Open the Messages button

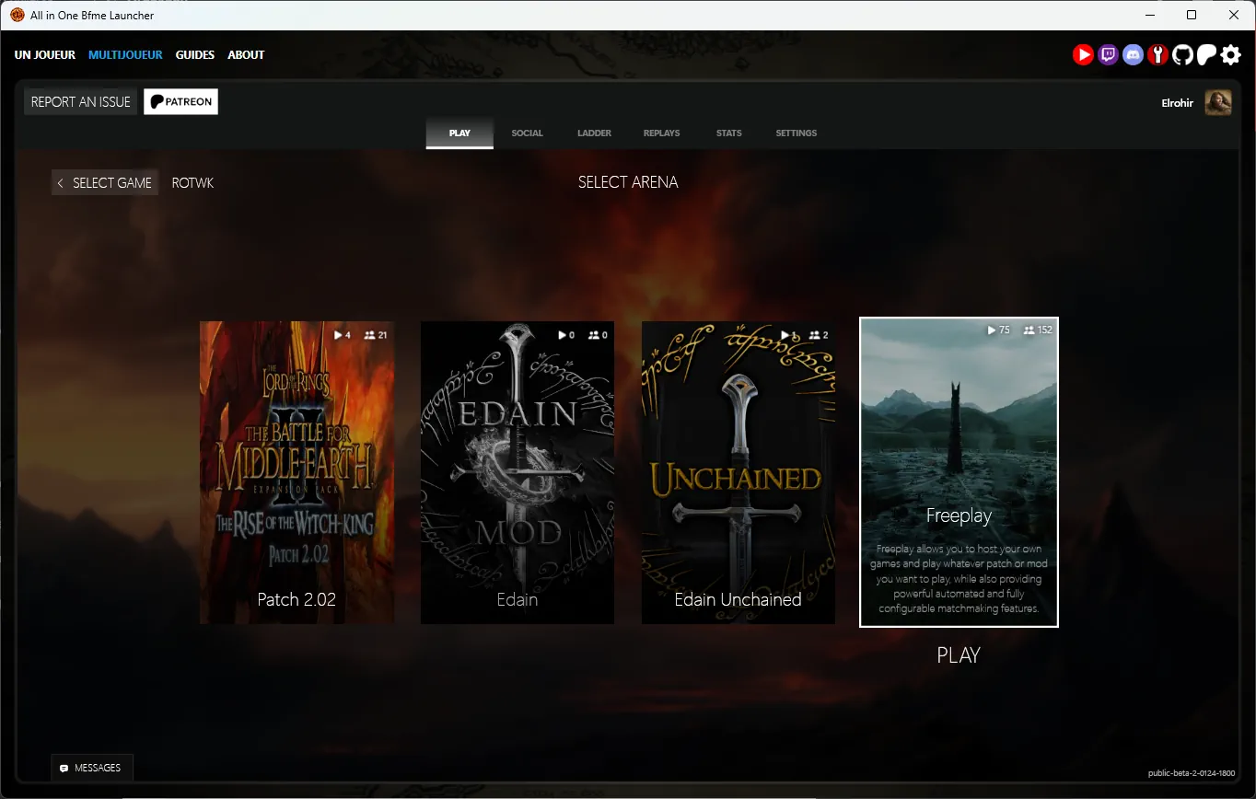[92, 768]
